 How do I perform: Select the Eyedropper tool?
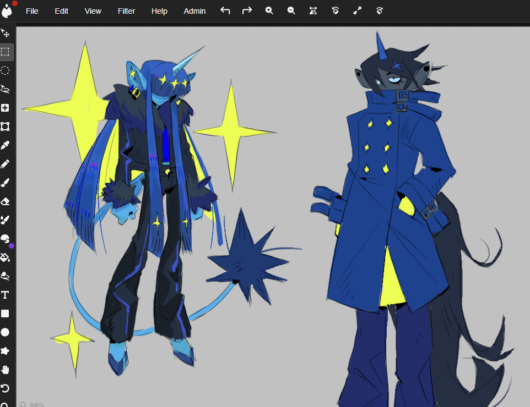tap(6, 145)
